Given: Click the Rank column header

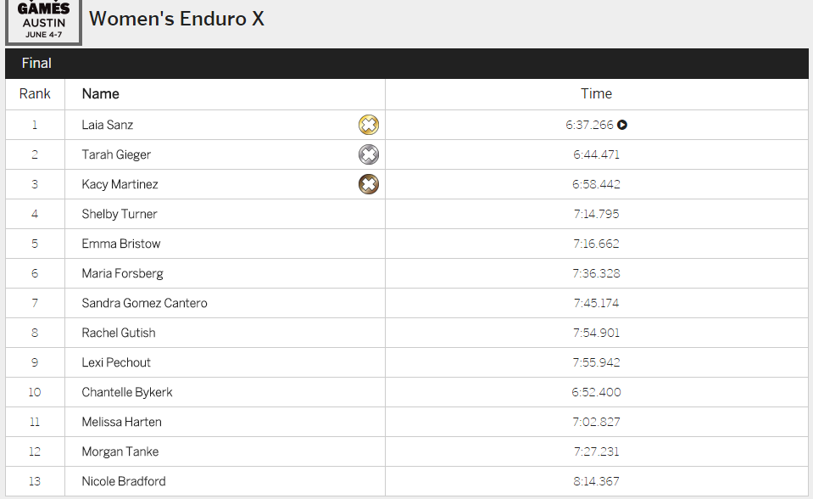Looking at the screenshot, I should (35, 94).
